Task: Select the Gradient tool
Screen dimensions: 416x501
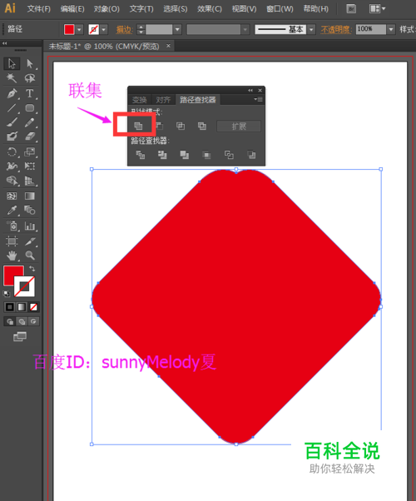Action: pos(30,196)
